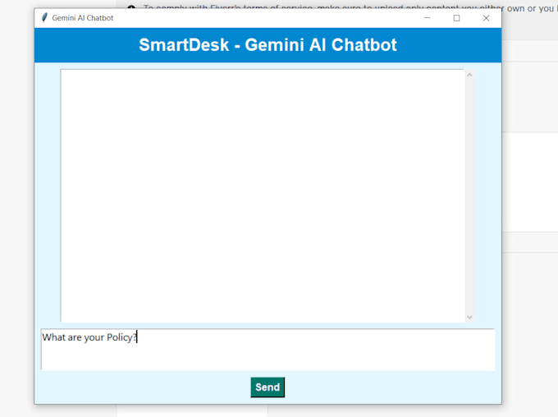The image size is (558, 417).
Task: Minimize the Gemini AI Chatbot window
Action: click(428, 18)
